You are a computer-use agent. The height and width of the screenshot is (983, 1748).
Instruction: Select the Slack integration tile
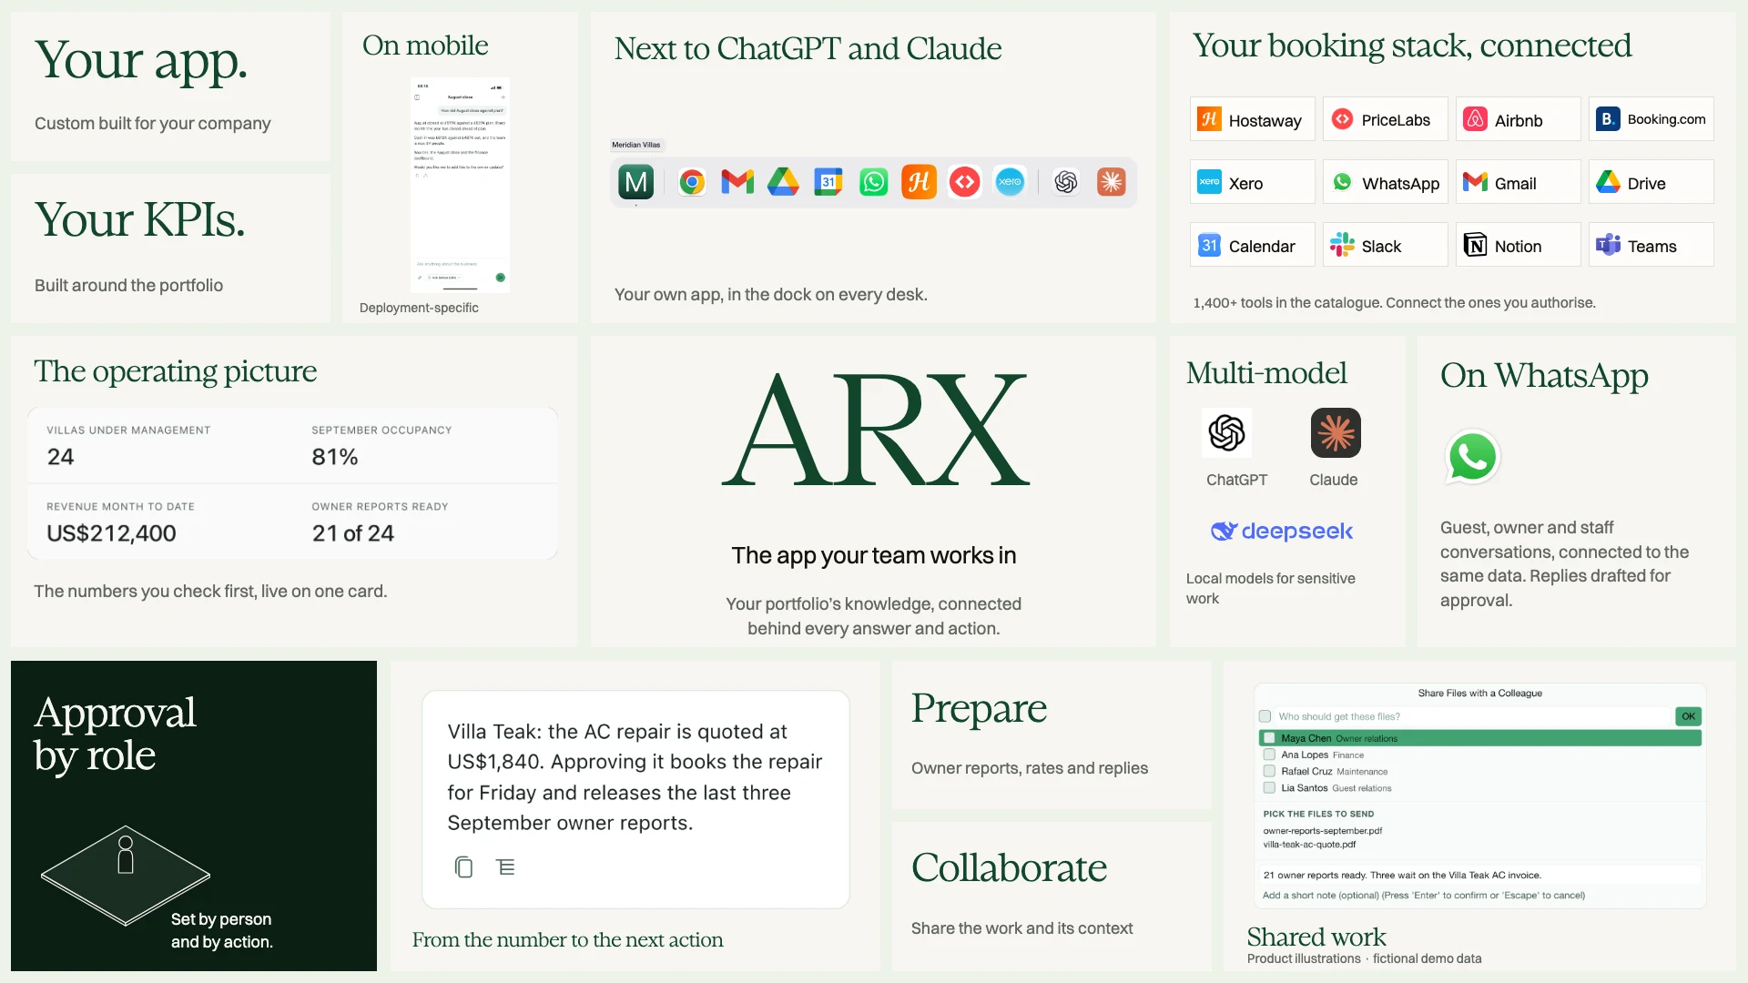[x=1385, y=245]
